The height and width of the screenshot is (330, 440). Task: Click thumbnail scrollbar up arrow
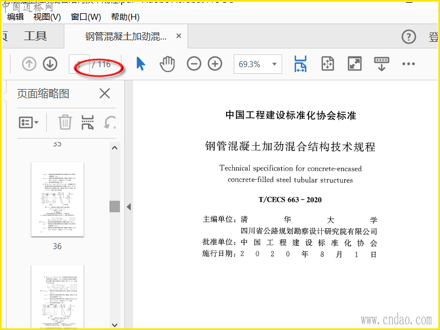(114, 147)
